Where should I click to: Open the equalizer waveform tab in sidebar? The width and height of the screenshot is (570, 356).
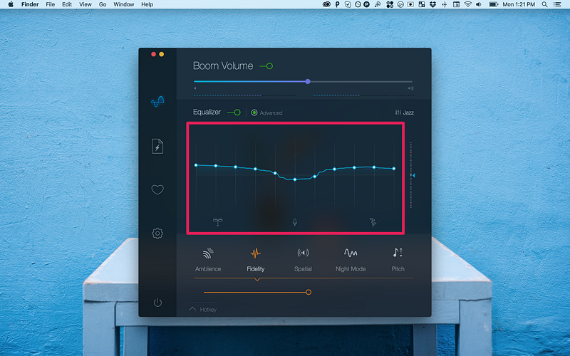[157, 101]
